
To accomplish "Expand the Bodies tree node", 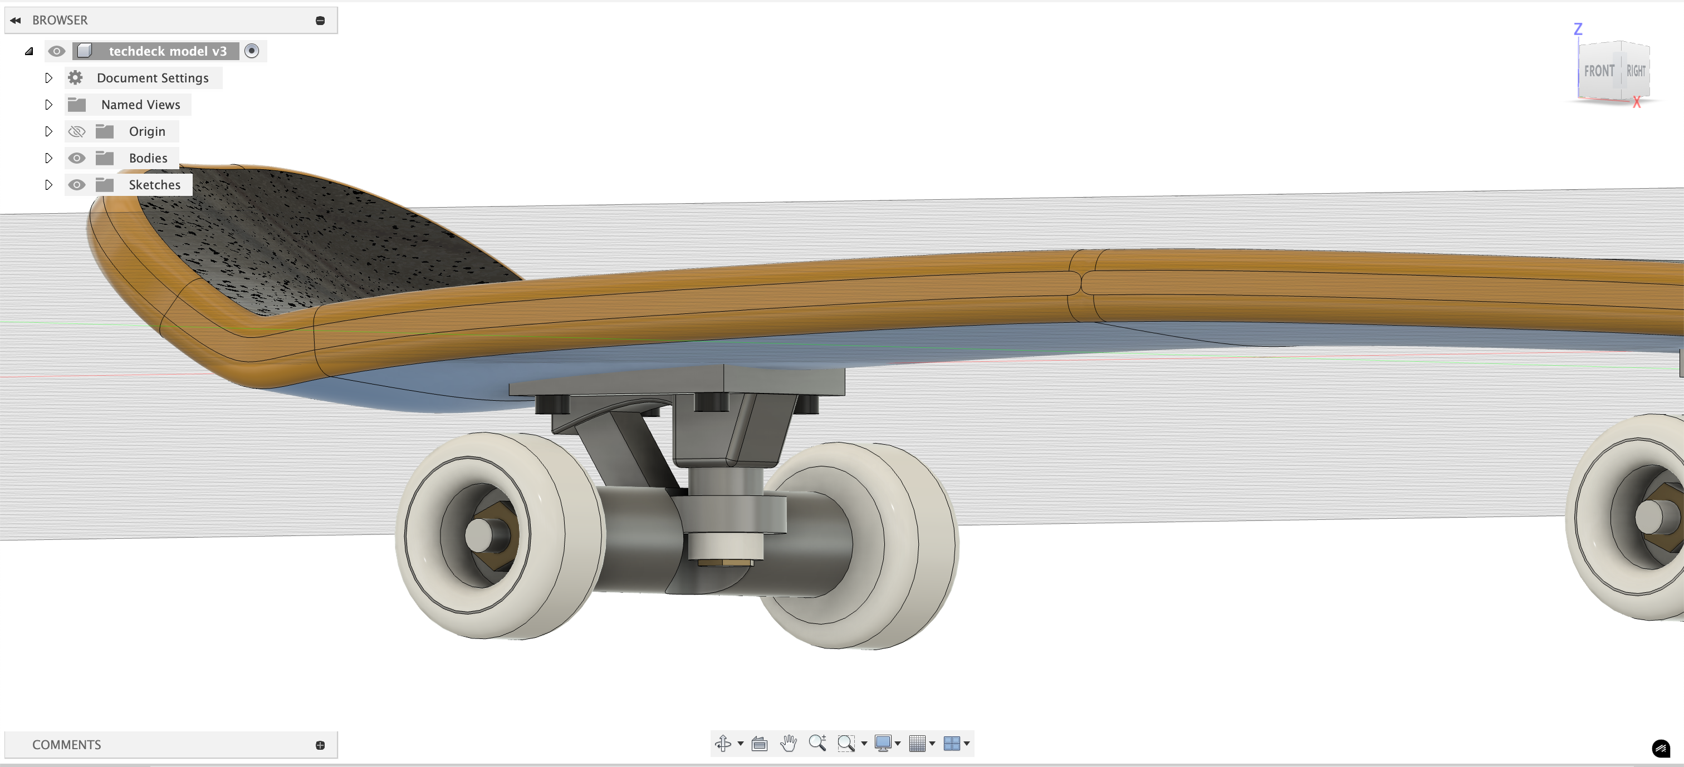I will click(48, 158).
